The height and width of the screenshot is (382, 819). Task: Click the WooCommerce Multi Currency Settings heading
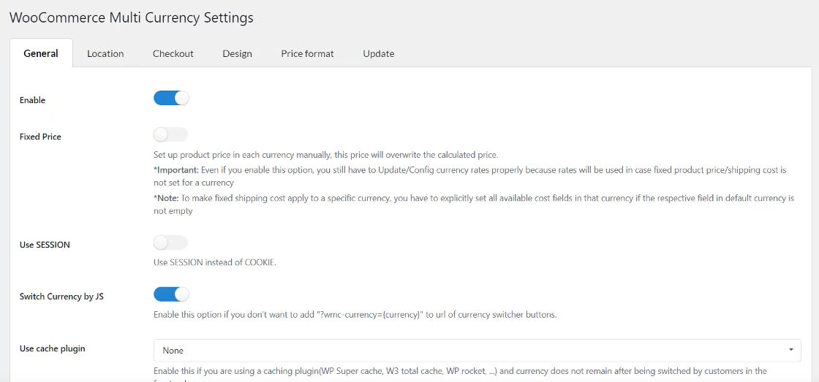point(132,18)
